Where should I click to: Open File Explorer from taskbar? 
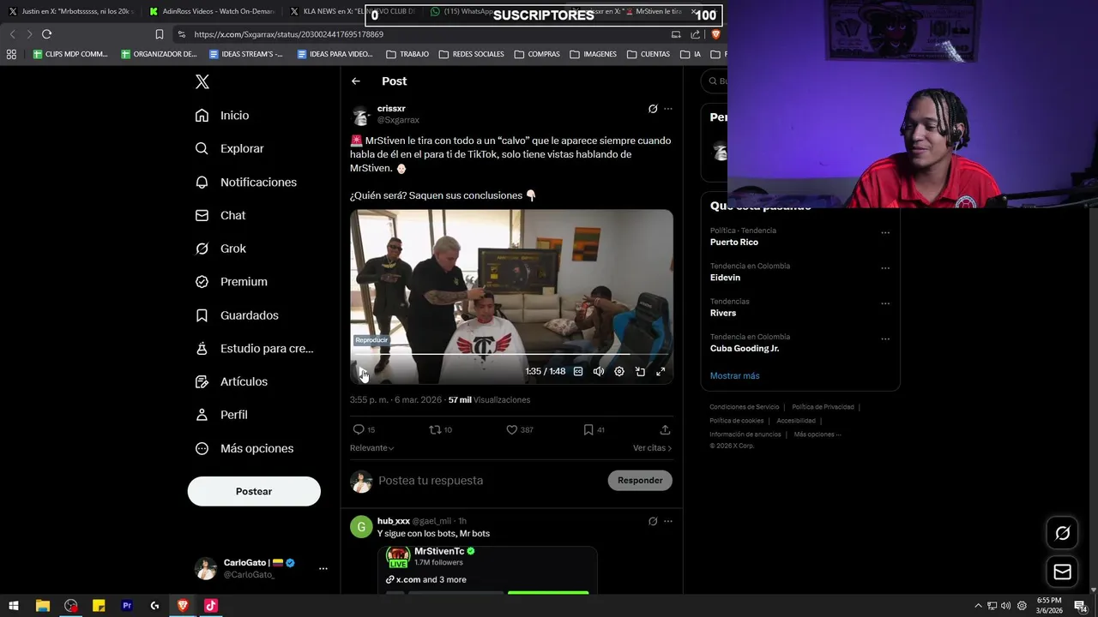click(x=42, y=606)
